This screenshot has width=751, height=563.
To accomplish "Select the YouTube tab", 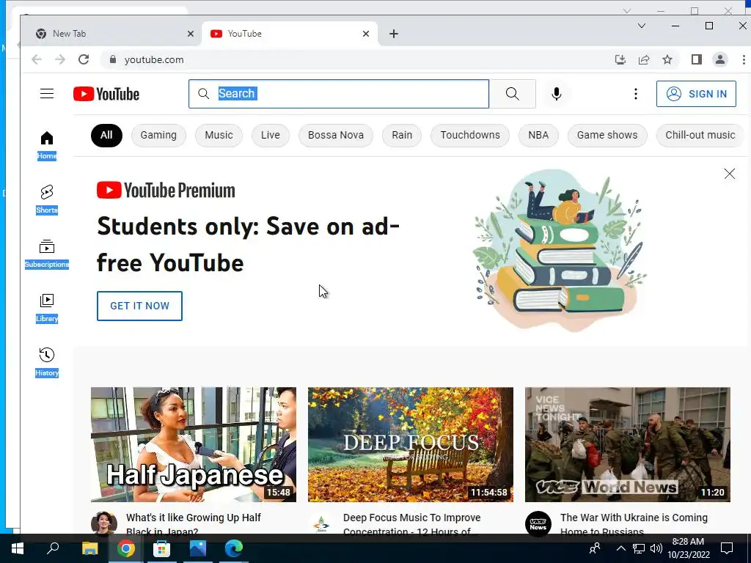I will pyautogui.click(x=290, y=34).
